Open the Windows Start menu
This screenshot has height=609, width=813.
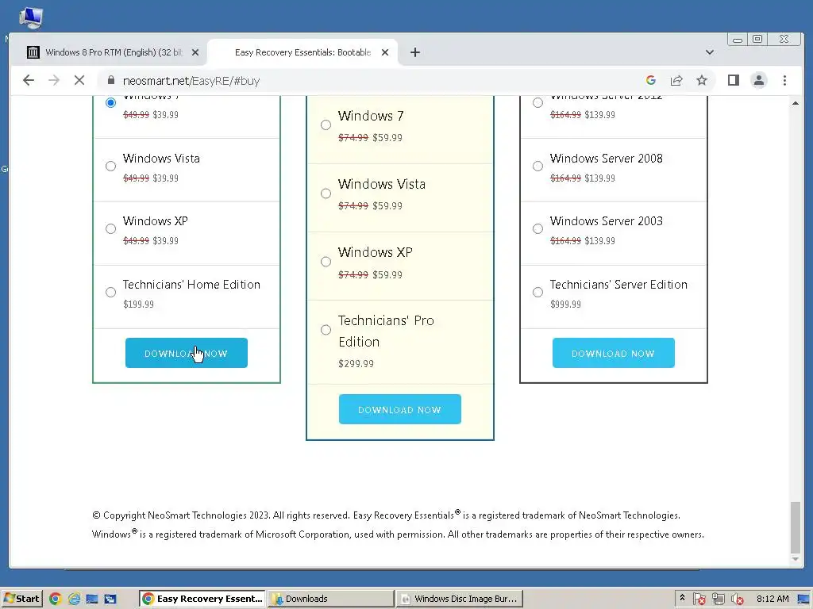coord(21,599)
